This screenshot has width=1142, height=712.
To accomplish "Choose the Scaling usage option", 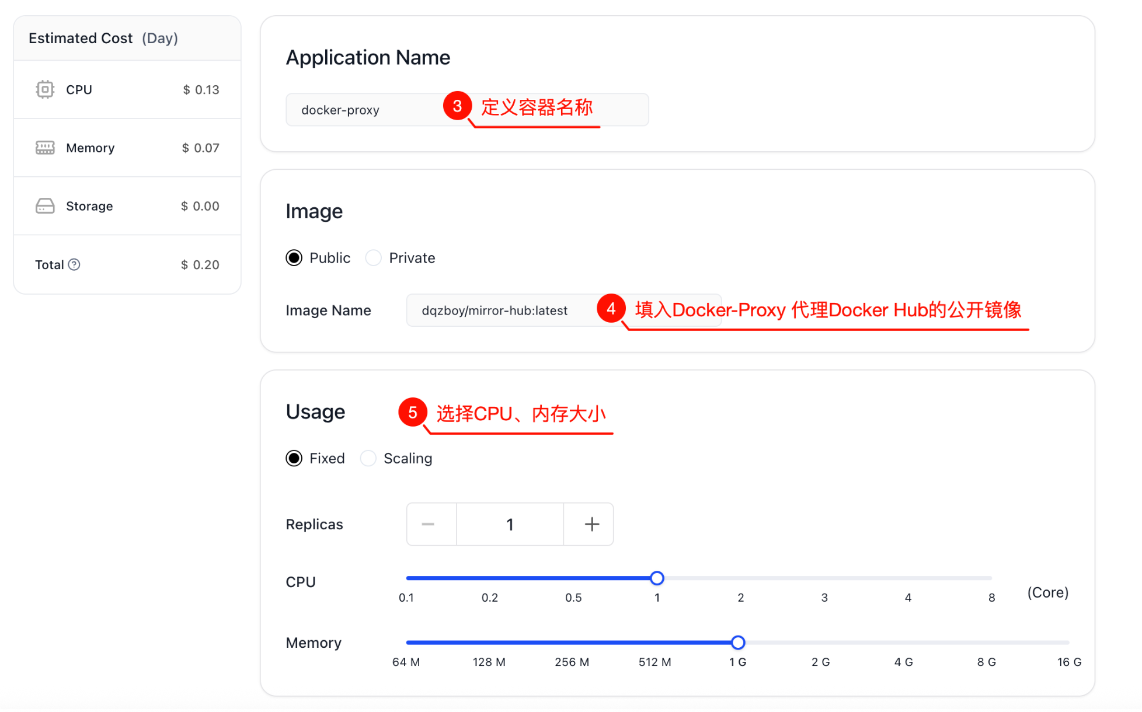I will 368,458.
